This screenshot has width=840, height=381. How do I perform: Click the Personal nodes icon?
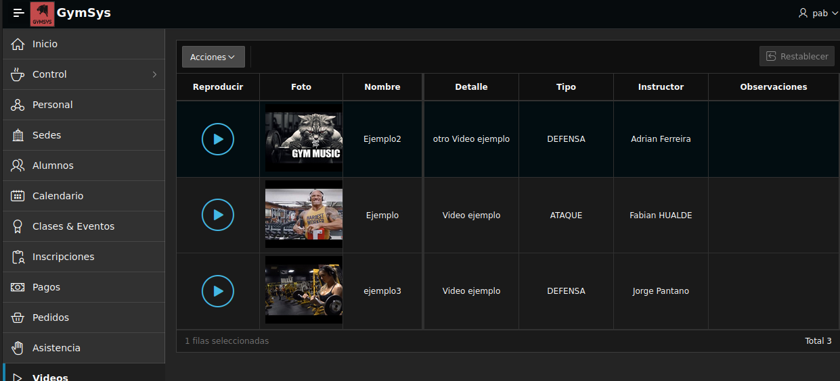pos(18,105)
